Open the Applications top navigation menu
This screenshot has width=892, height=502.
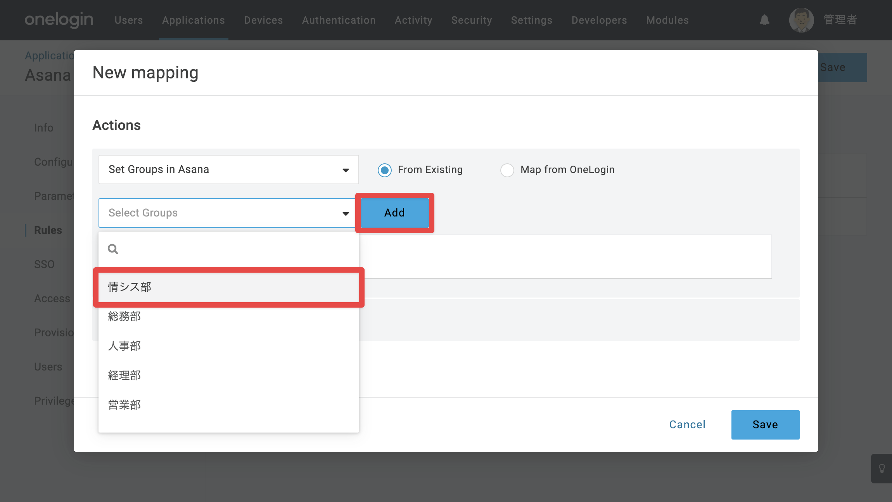point(194,20)
